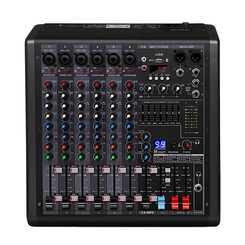
Task: Click the MP3 PLAYER section header
Action: tap(159, 47)
